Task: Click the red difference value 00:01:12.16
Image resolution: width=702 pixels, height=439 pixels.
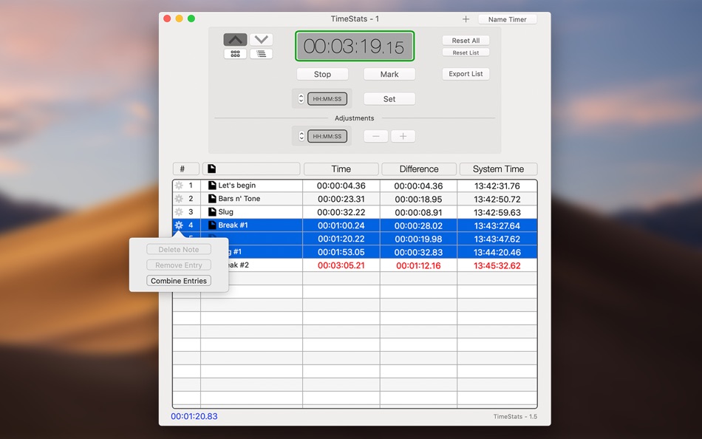Action: pos(418,265)
